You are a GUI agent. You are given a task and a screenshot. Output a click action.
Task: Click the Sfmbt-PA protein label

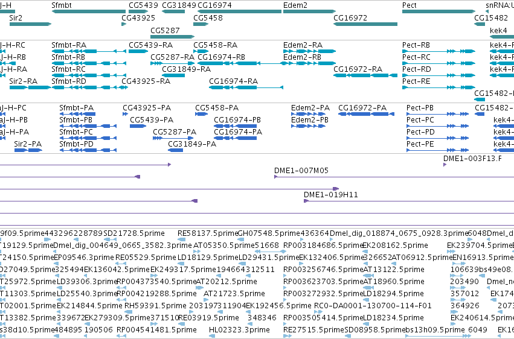click(x=76, y=107)
